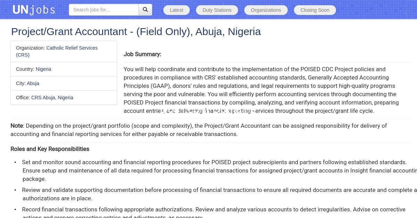Click the Project/Grant Accountant job title heading
This screenshot has width=417, height=218.
click(136, 32)
